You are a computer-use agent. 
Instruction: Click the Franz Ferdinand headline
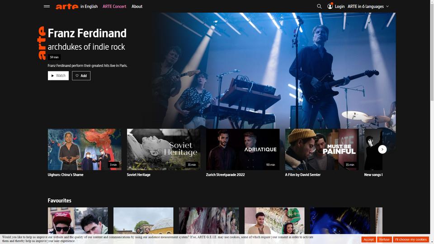87,33
